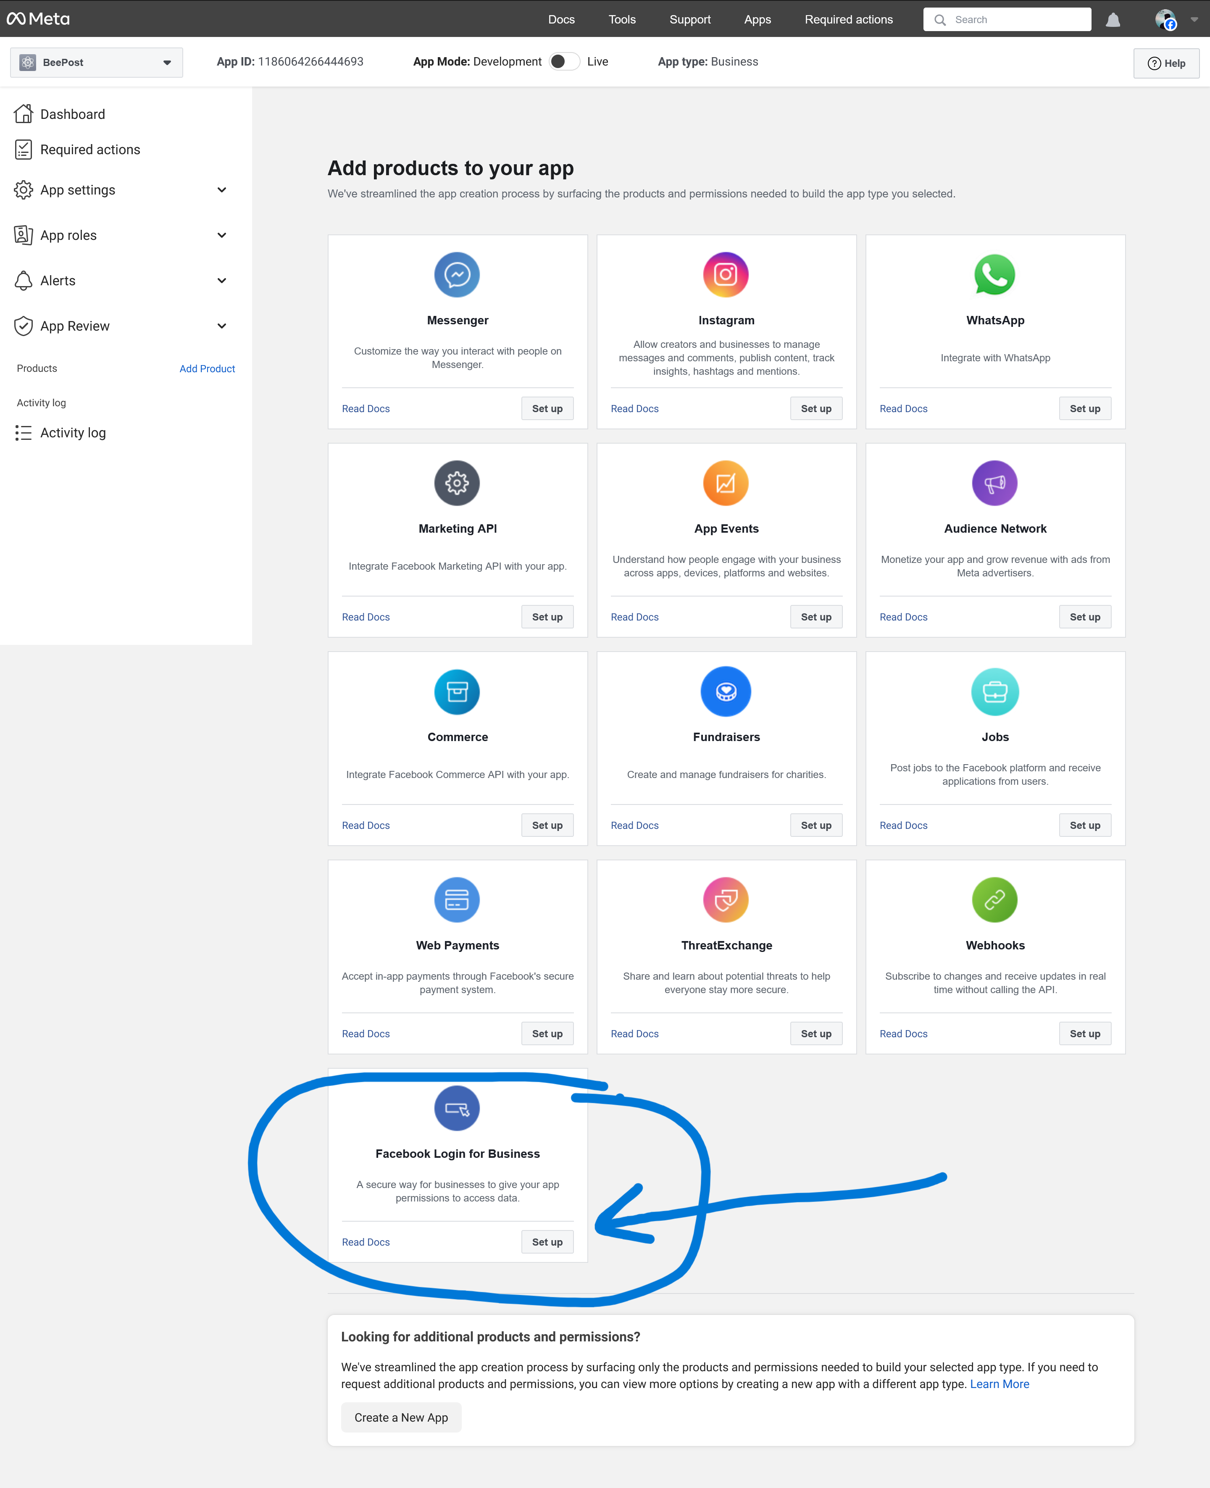Screen dimensions: 1210x1488
Task: Open the BeePost app selector dropdown
Action: pyautogui.click(x=96, y=62)
